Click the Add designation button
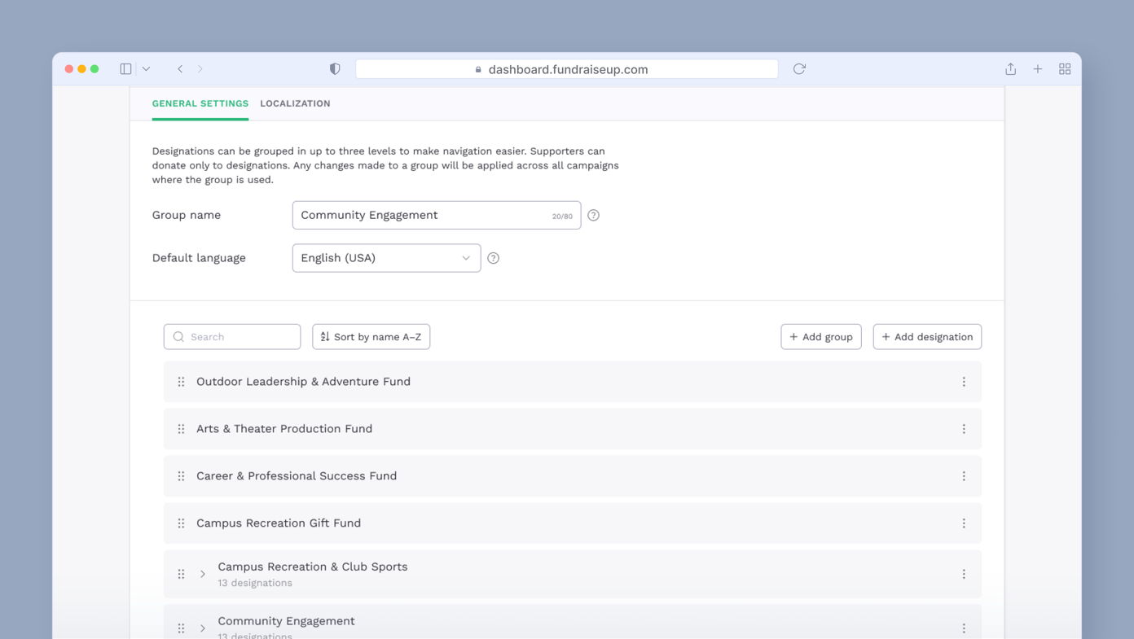Screen dimensions: 1134x639 coord(927,336)
